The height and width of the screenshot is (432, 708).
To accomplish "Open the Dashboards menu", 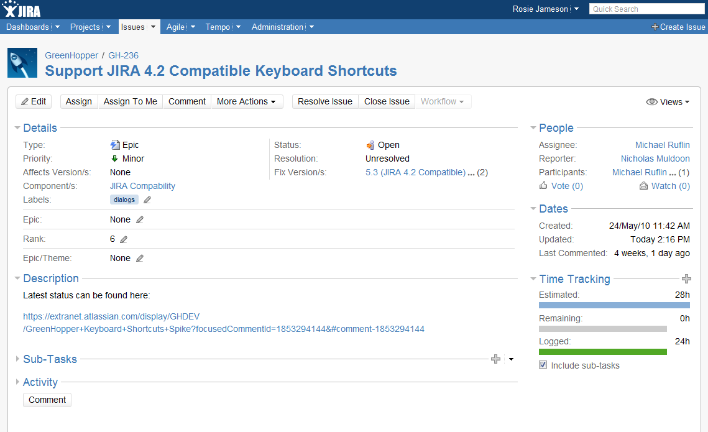I will click(27, 27).
